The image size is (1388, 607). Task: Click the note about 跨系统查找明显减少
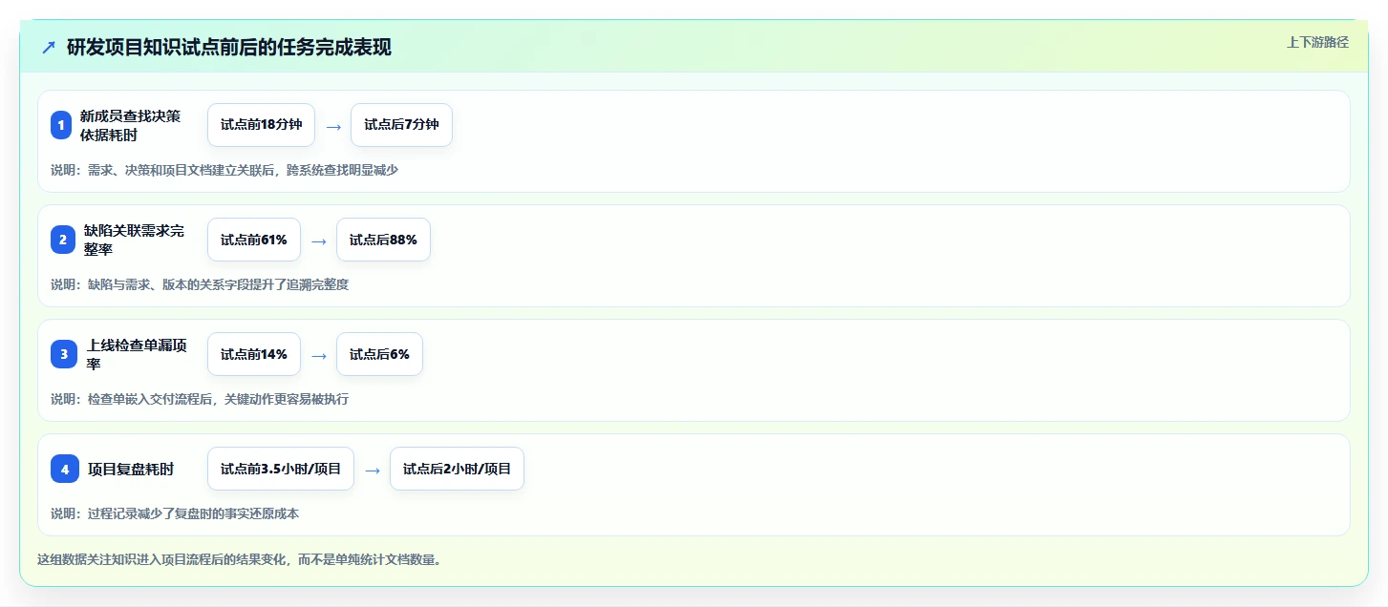point(224,170)
